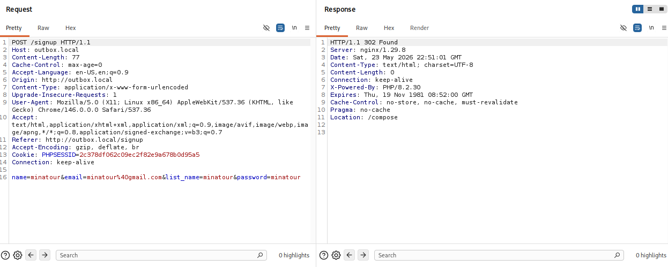668x267 pixels.
Task: Click the 'Host: outbox.local' header
Action: point(45,50)
